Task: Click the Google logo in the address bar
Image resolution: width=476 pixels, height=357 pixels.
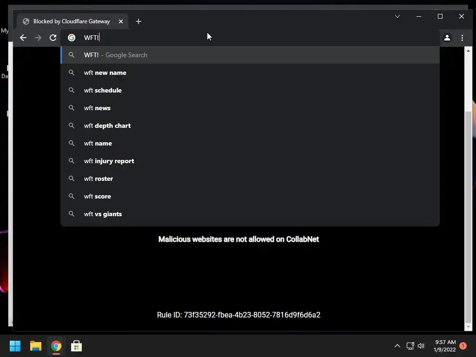Action: click(72, 38)
